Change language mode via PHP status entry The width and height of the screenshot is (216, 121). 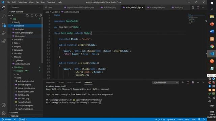coord(193,120)
